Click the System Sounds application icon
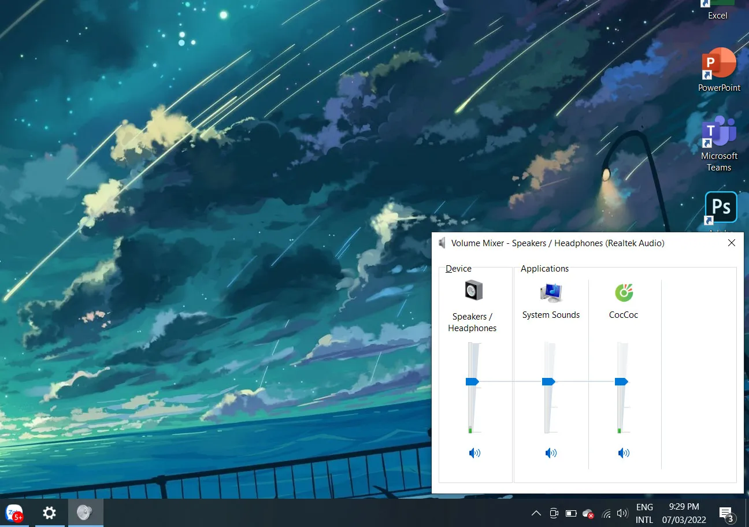 [551, 292]
